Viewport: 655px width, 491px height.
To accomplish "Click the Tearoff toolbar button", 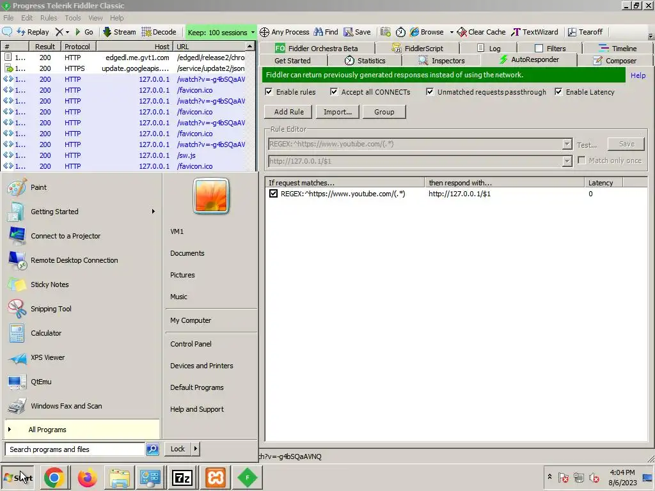I will point(585,32).
